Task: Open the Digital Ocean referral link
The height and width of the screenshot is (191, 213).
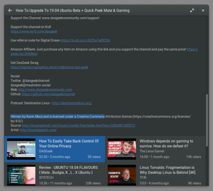Action: 85,40
